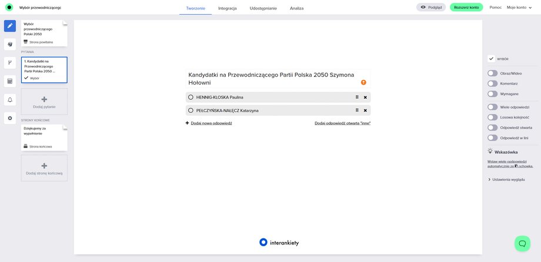Select HENNIG-KLOSKA Paulina radio button
The width and height of the screenshot is (541, 262).
[x=191, y=98]
